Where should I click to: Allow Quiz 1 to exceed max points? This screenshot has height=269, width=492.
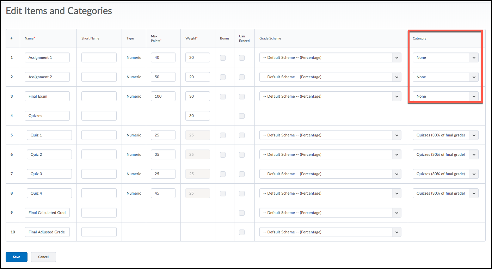tap(242, 135)
